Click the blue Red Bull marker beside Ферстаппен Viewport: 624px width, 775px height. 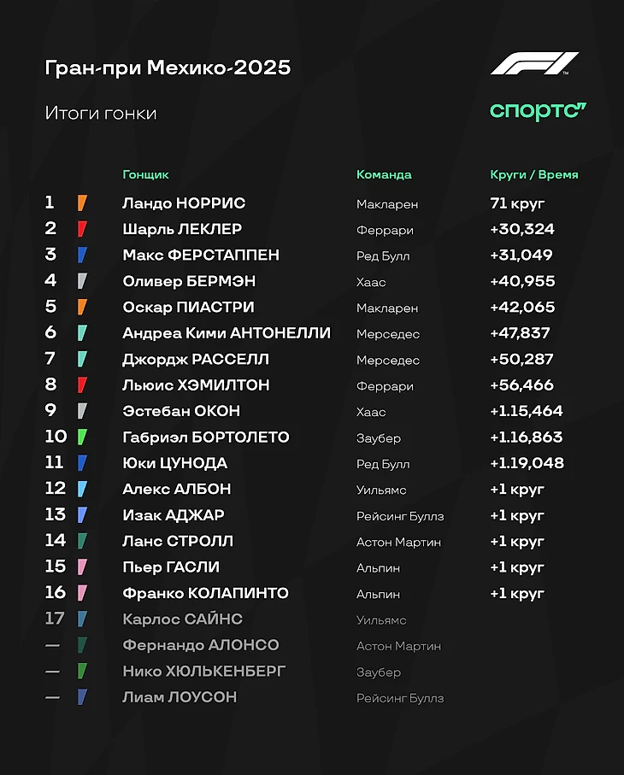tap(82, 255)
